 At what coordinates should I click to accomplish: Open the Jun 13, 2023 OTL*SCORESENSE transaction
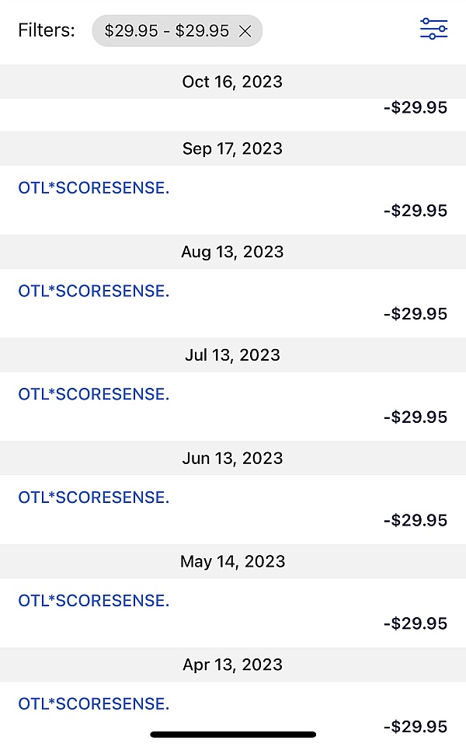93,497
